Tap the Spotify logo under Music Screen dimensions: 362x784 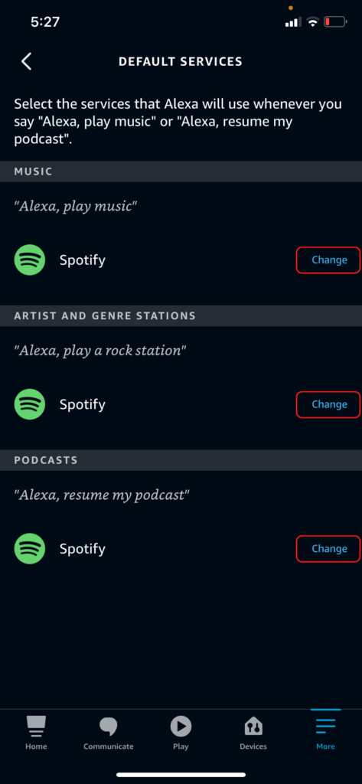(x=30, y=260)
